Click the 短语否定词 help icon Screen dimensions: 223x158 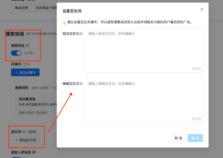81,34
